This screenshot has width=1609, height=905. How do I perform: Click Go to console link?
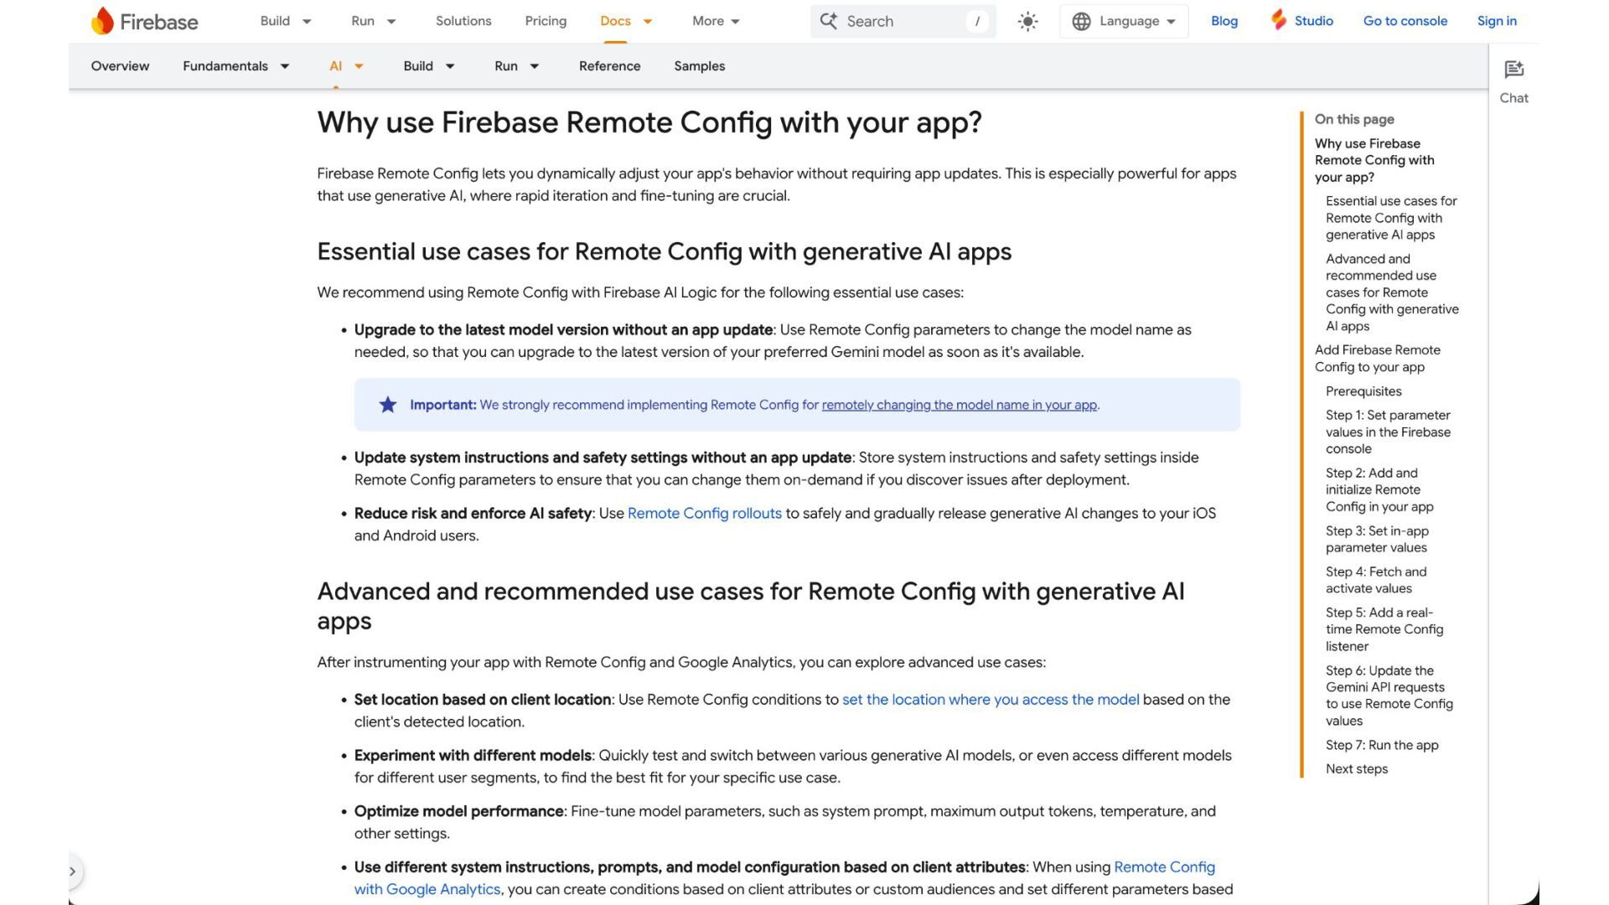(1405, 21)
